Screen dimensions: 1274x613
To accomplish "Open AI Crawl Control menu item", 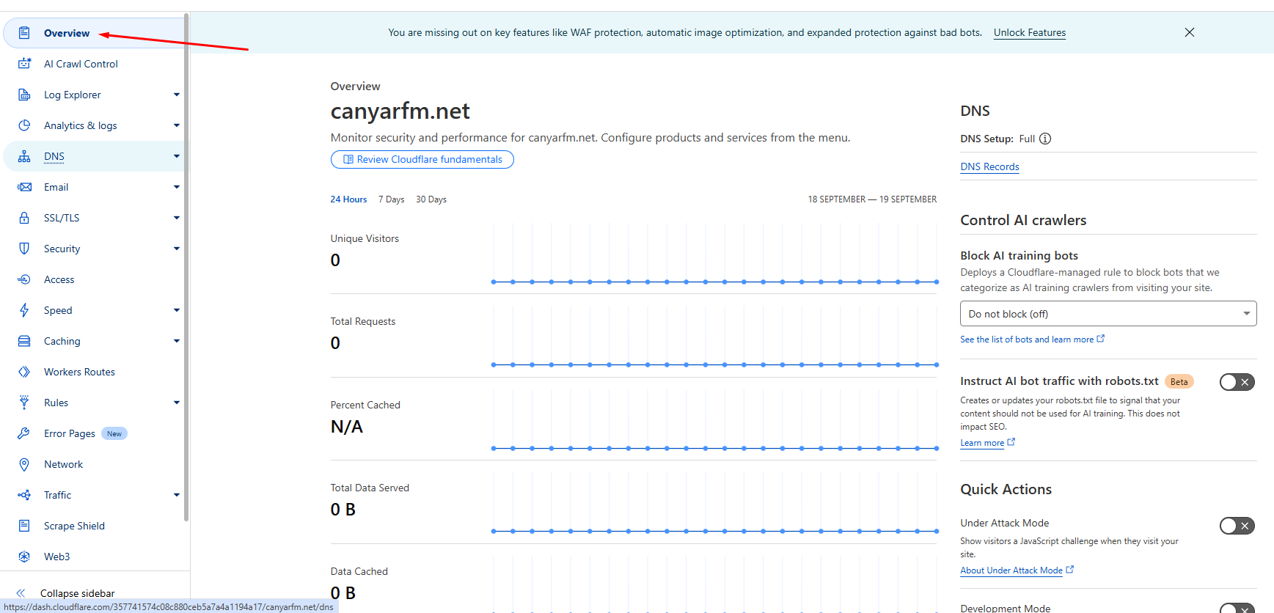I will click(x=95, y=64).
